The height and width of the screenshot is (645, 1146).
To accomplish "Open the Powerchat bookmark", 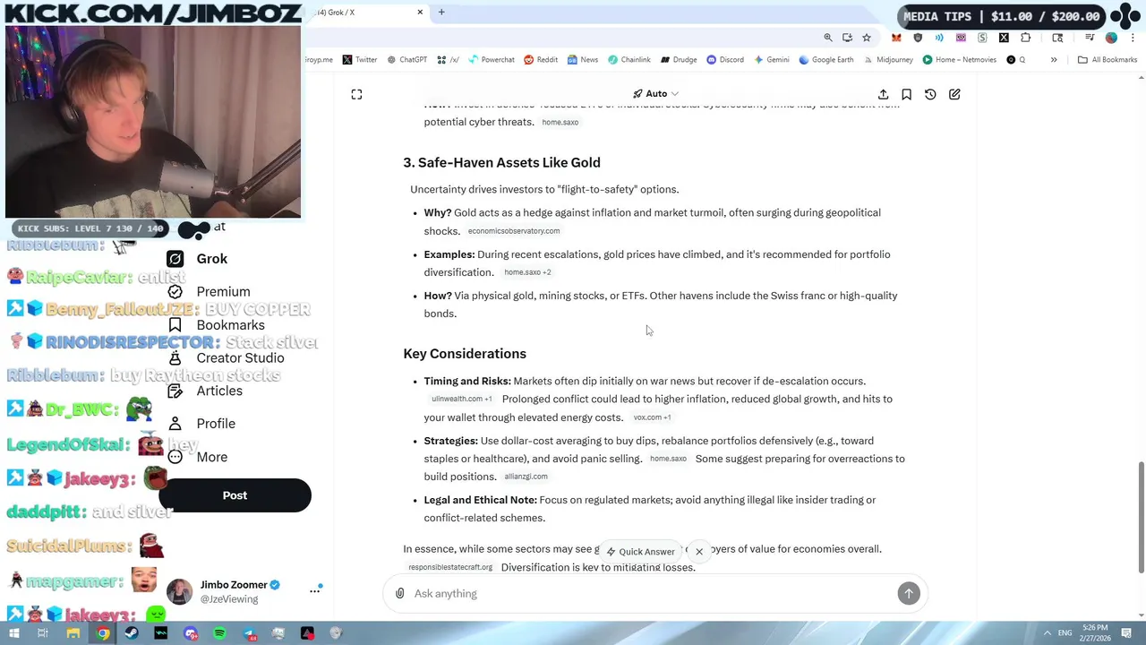I will click(x=492, y=60).
